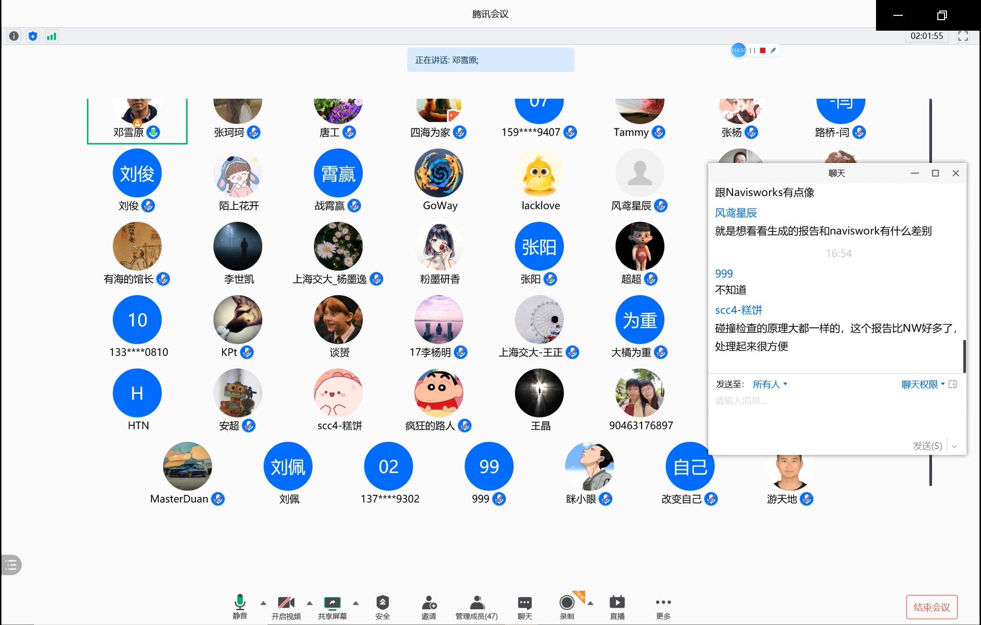Expand chat permissions dropdown
981x625 pixels.
coord(923,384)
